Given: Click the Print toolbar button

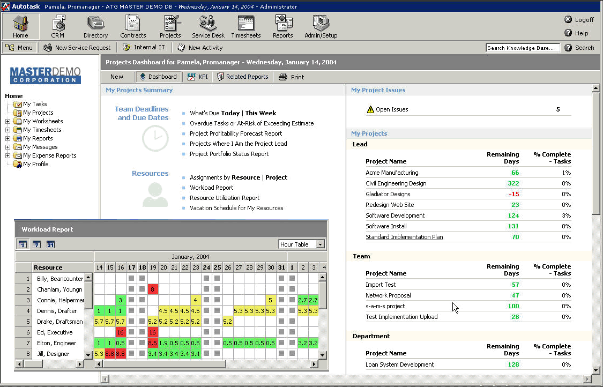Looking at the screenshot, I should (291, 77).
